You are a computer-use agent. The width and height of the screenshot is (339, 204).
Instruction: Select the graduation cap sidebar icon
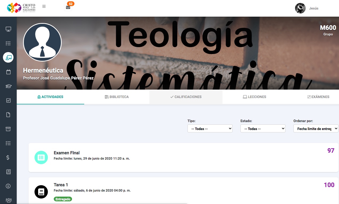8,86
